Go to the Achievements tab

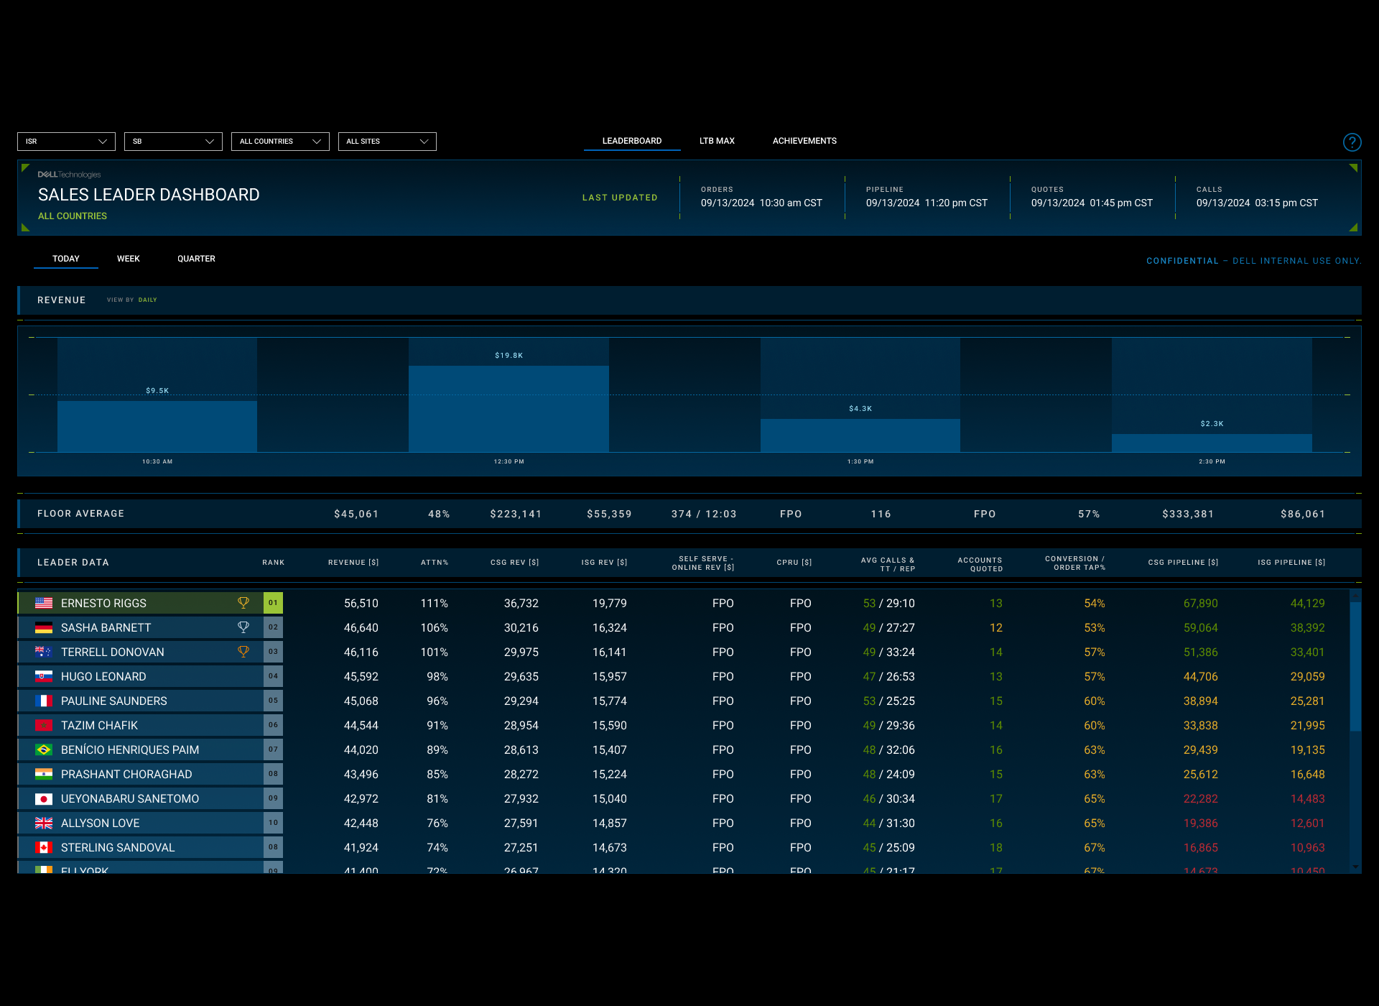(x=804, y=141)
